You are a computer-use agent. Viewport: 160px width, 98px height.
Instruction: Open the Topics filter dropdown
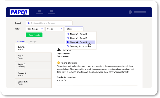coord(55,29)
